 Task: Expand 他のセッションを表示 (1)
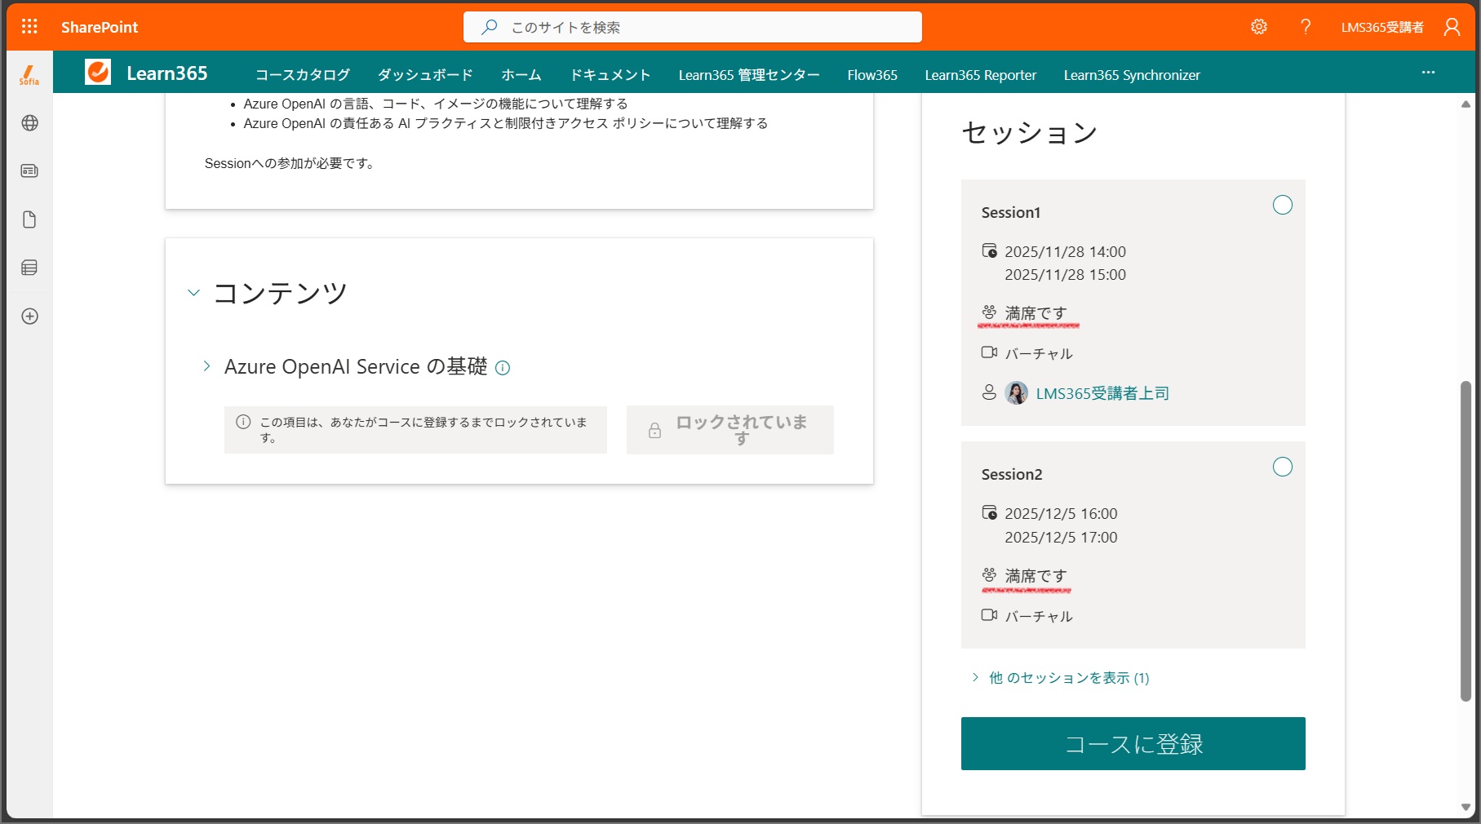[x=1060, y=678]
